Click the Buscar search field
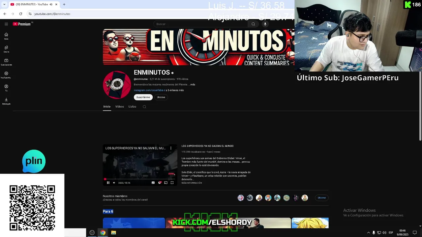Image resolution: width=422 pixels, height=237 pixels. pos(200,24)
